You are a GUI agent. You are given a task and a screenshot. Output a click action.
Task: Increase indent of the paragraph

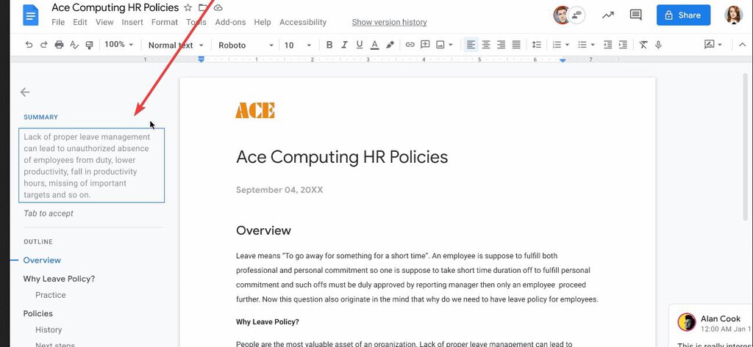click(623, 45)
